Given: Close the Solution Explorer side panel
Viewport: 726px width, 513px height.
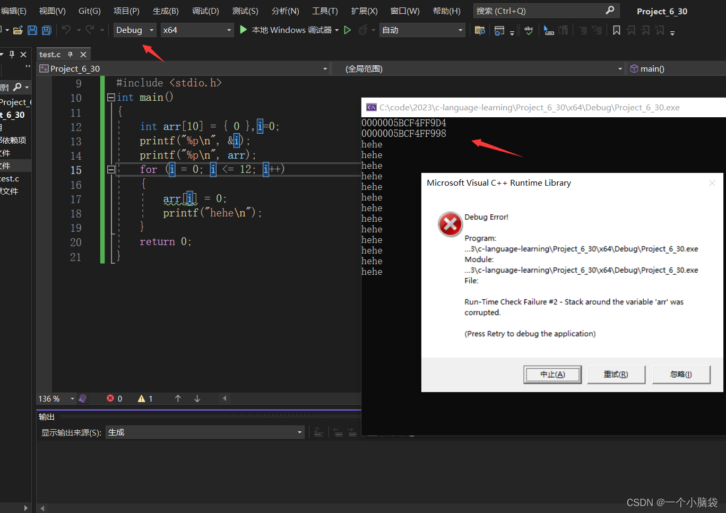Looking at the screenshot, I should (x=23, y=54).
